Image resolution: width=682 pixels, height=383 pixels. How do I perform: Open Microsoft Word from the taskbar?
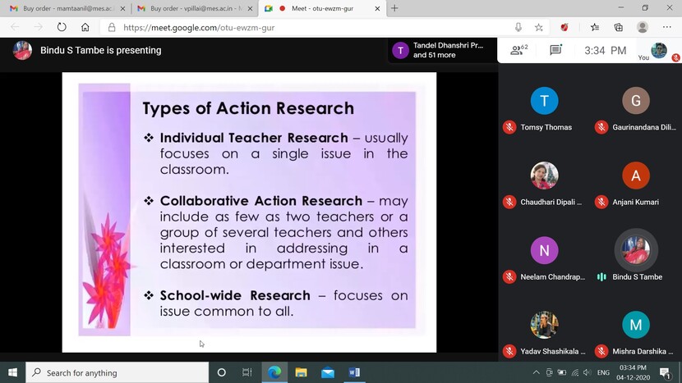pyautogui.click(x=354, y=372)
